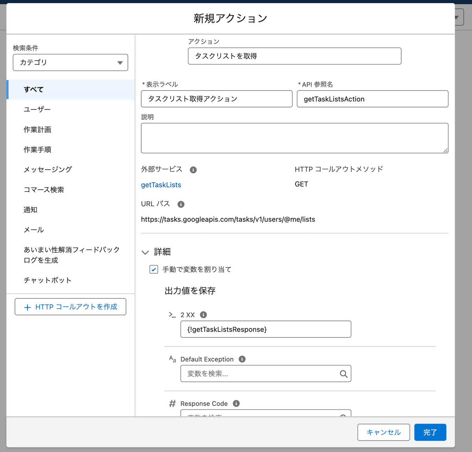472x452 pixels.
Task: Click the 完了 button
Action: click(430, 432)
